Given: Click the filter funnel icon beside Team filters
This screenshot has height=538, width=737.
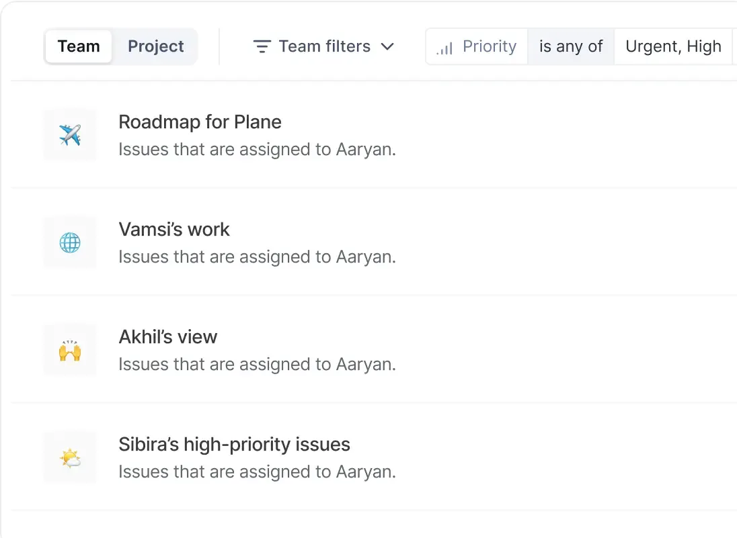Looking at the screenshot, I should [x=262, y=46].
